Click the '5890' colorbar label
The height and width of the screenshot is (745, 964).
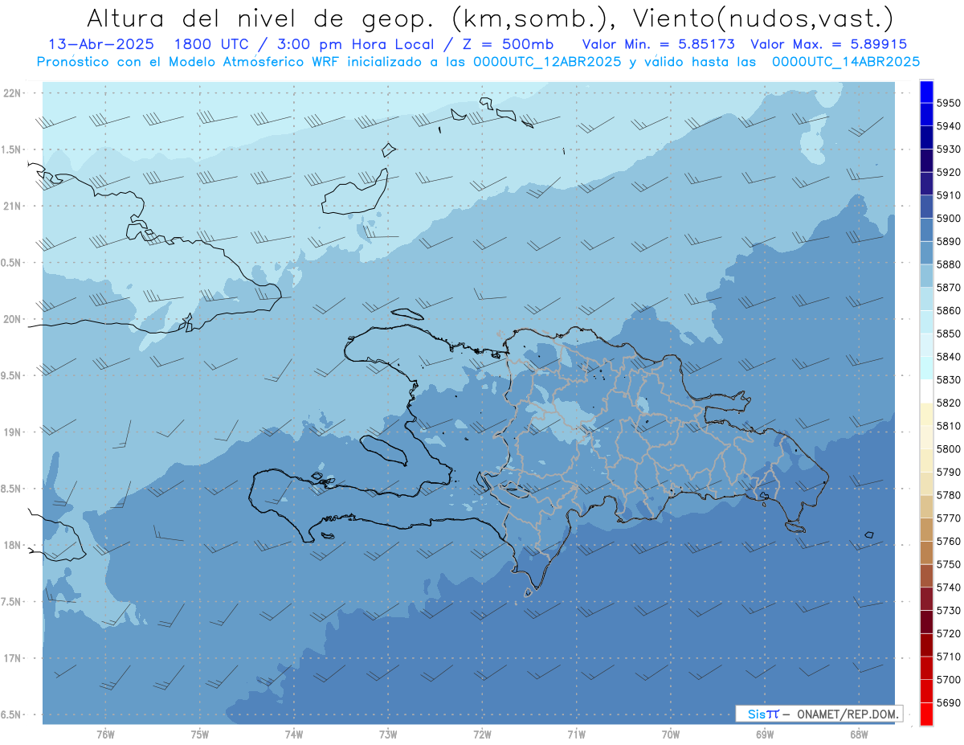tap(949, 241)
